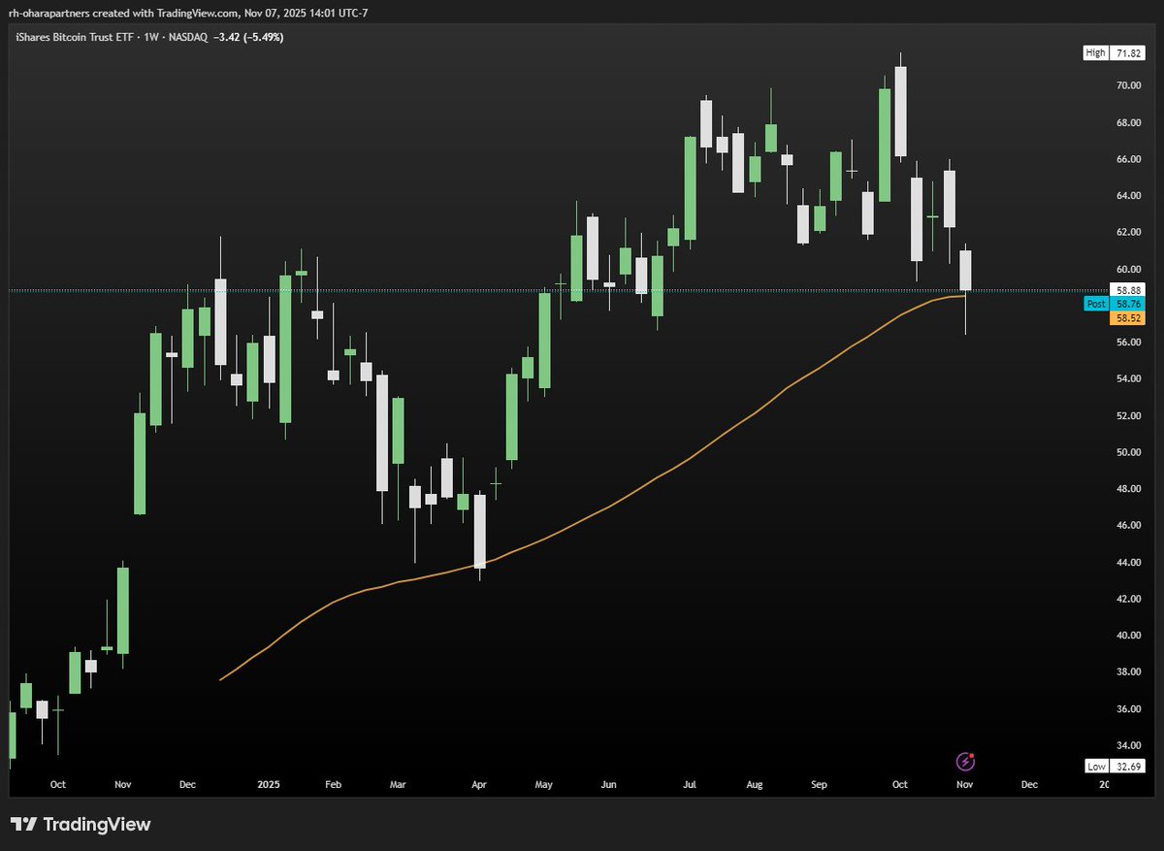Click the tallest candle reaching the 71.82 high
This screenshot has height=851, width=1164.
point(901,112)
